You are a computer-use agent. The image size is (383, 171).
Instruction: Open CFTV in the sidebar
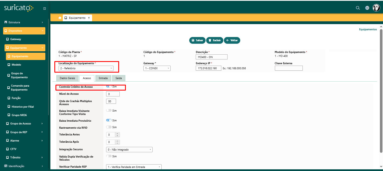tap(14, 149)
